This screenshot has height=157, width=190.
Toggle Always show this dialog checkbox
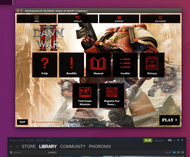pos(33,122)
